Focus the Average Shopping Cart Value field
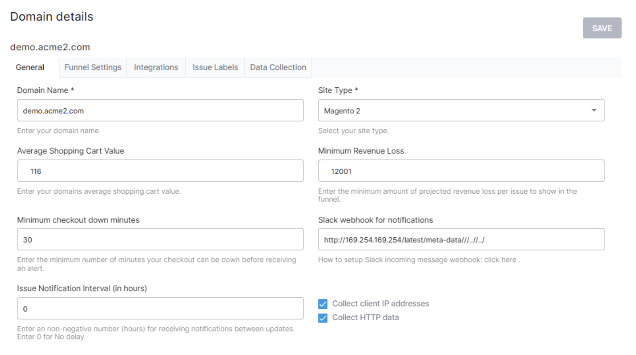The height and width of the screenshot is (355, 636). (x=160, y=171)
